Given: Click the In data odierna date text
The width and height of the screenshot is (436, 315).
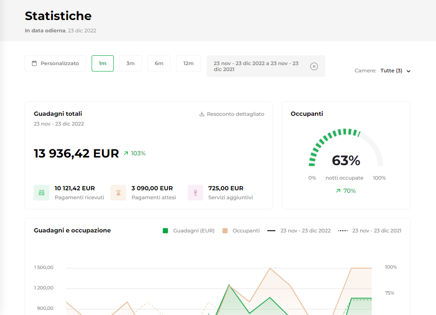Looking at the screenshot, I should 61,31.
